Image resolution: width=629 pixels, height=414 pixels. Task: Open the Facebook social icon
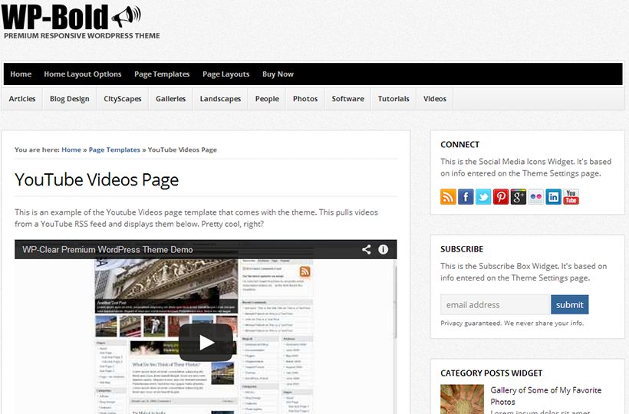click(x=466, y=197)
